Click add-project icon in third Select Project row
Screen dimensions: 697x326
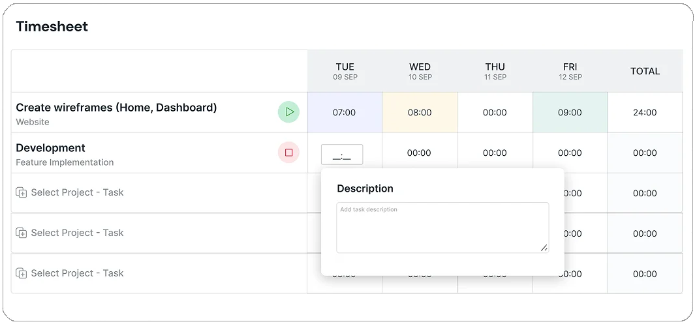(22, 273)
